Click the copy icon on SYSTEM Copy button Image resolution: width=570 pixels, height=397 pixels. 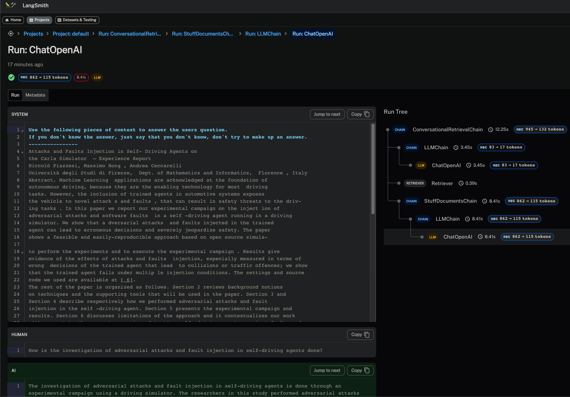click(367, 114)
